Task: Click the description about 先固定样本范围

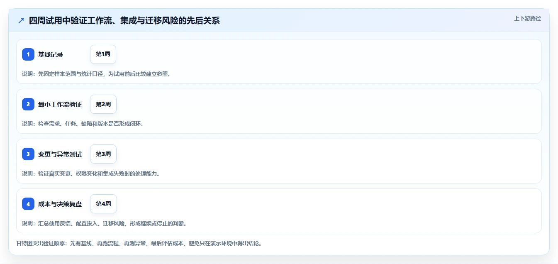Action: click(97, 74)
